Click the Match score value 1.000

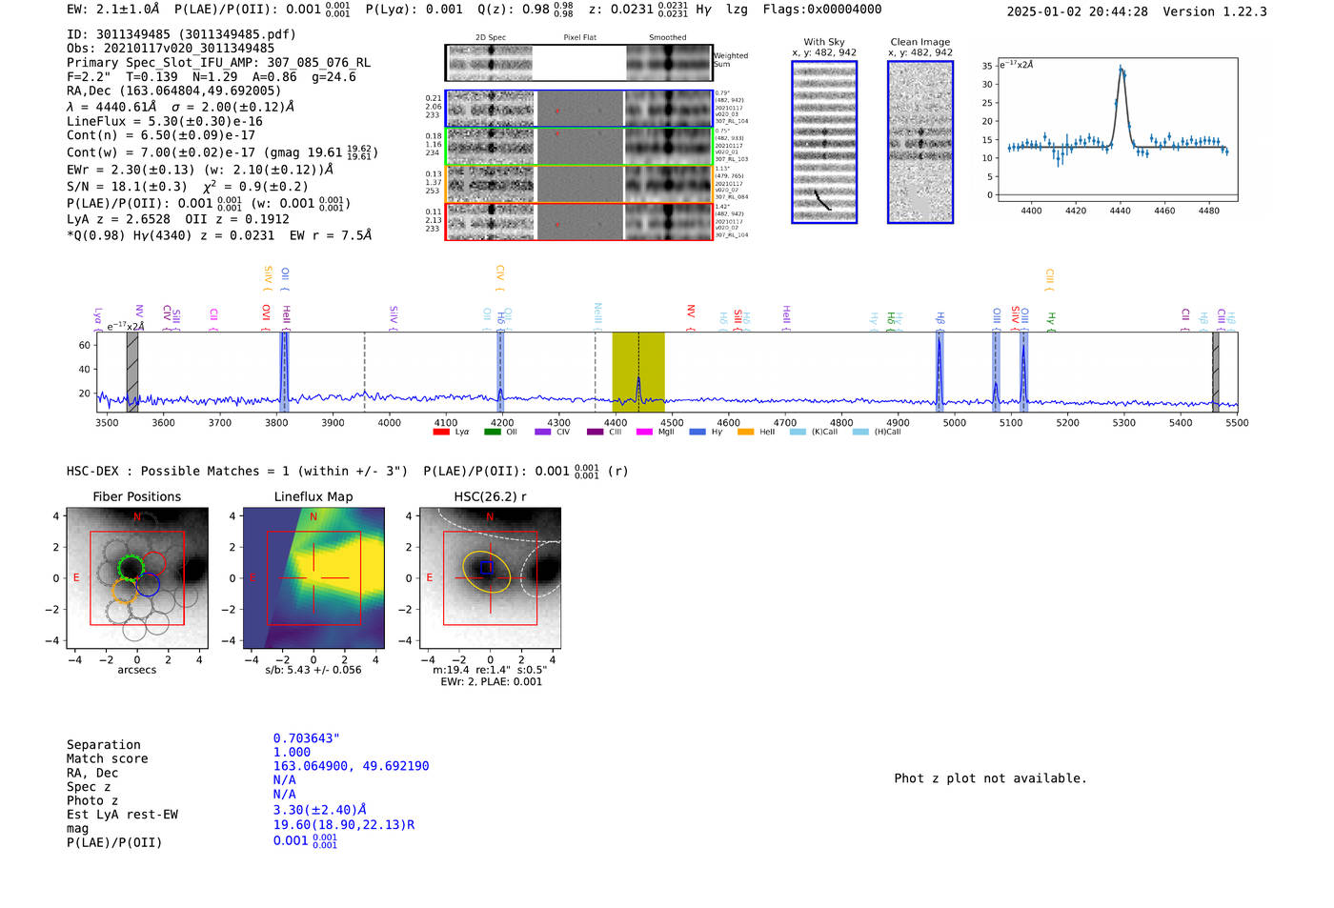coord(292,752)
